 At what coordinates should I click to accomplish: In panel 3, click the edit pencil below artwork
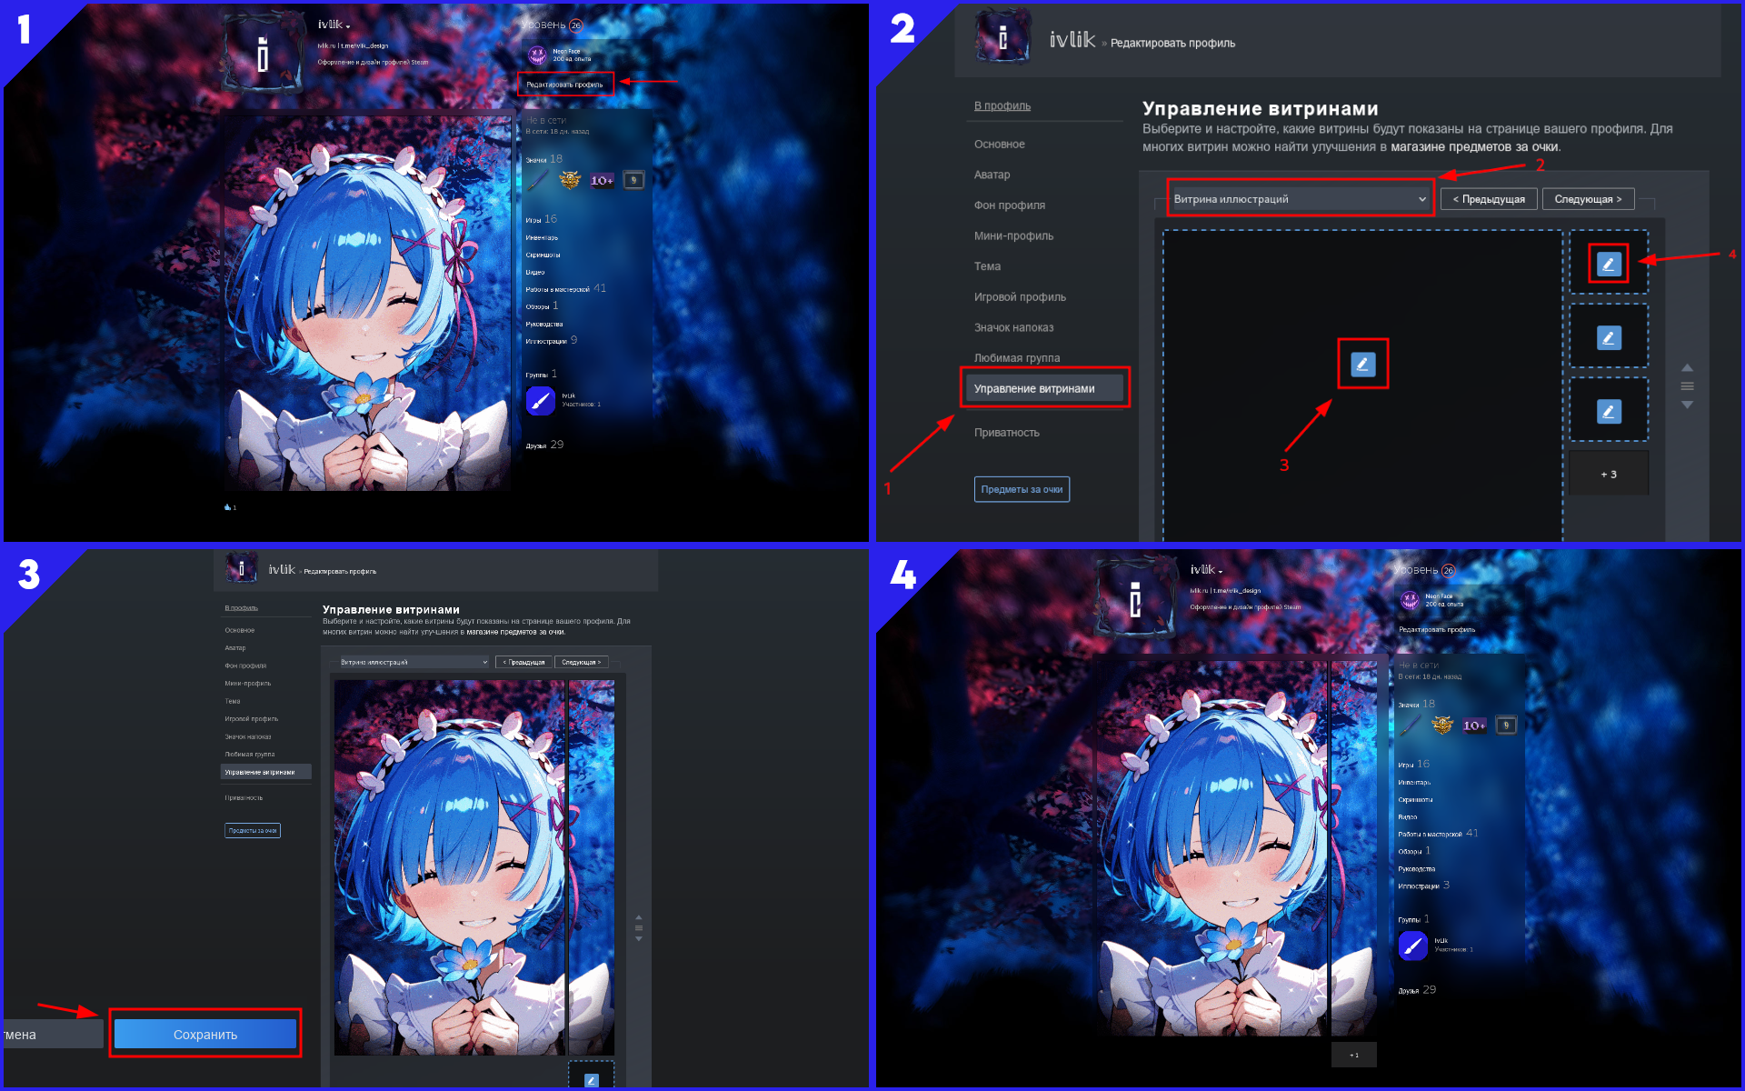pyautogui.click(x=592, y=1080)
